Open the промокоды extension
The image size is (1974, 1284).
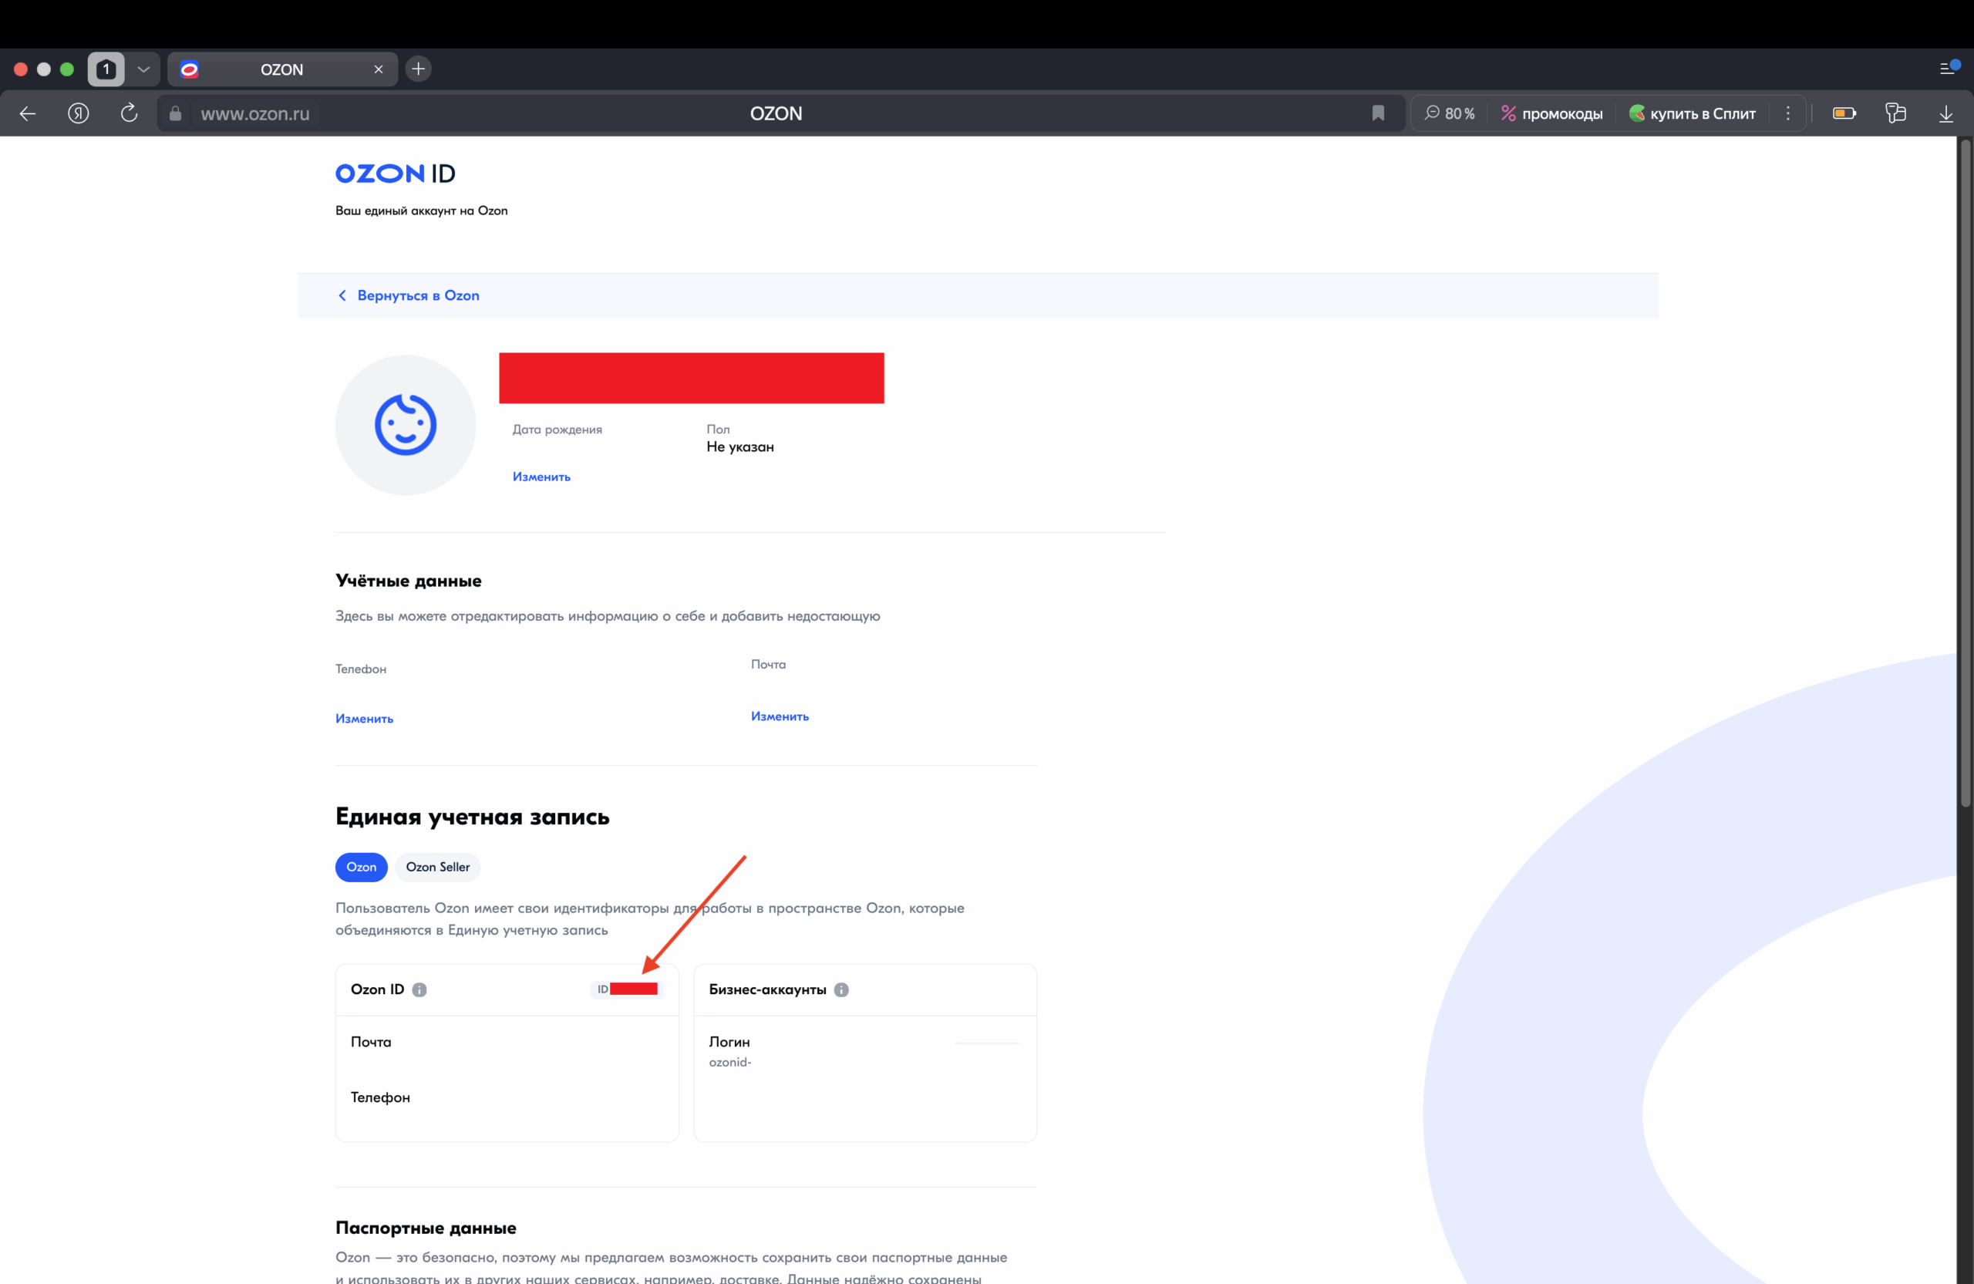(1551, 113)
